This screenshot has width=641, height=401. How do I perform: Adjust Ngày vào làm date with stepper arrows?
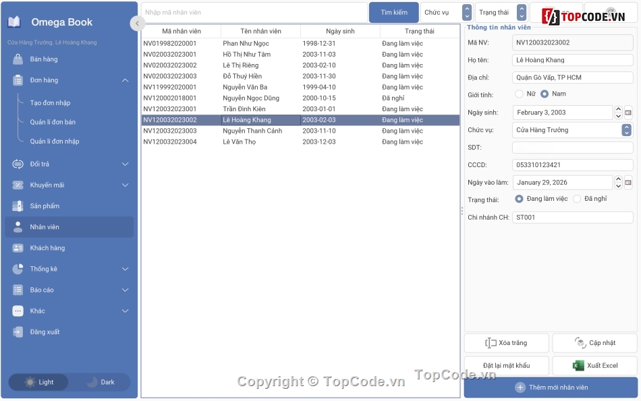point(619,183)
